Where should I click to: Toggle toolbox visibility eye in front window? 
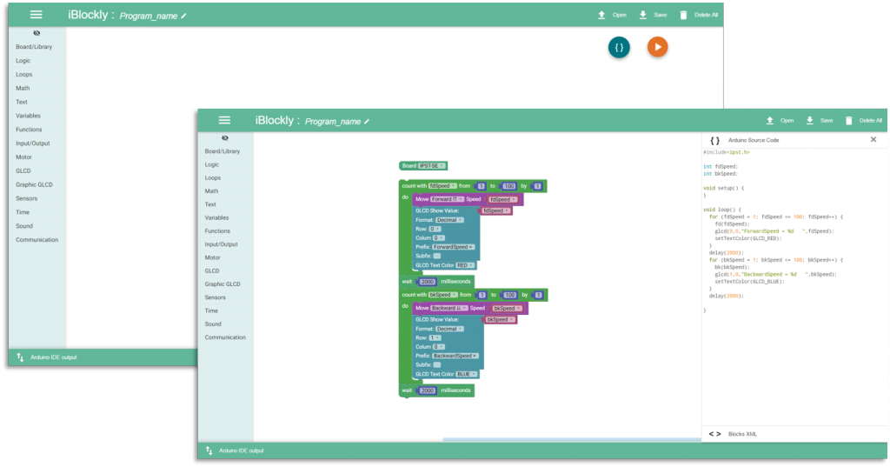coord(225,138)
